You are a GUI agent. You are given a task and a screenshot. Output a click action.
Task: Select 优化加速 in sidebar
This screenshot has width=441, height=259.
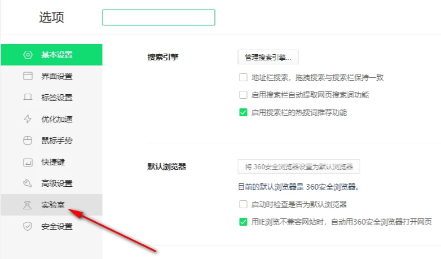pos(51,119)
